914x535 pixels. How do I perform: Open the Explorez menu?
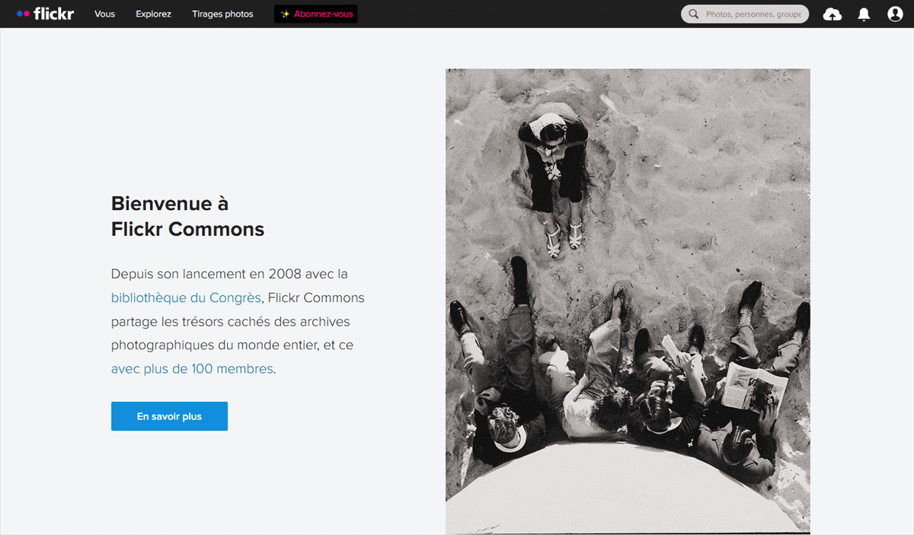coord(154,14)
